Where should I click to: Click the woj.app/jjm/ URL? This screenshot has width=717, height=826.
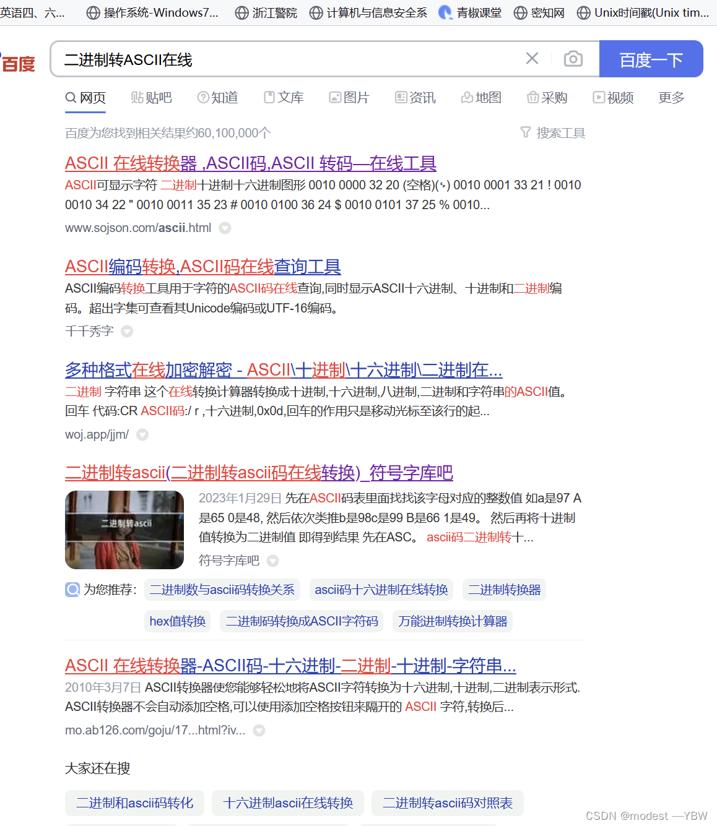97,434
